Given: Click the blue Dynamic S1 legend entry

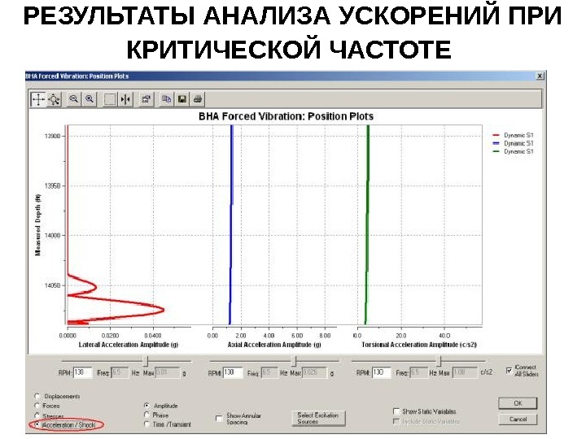Looking at the screenshot, I should (x=513, y=143).
